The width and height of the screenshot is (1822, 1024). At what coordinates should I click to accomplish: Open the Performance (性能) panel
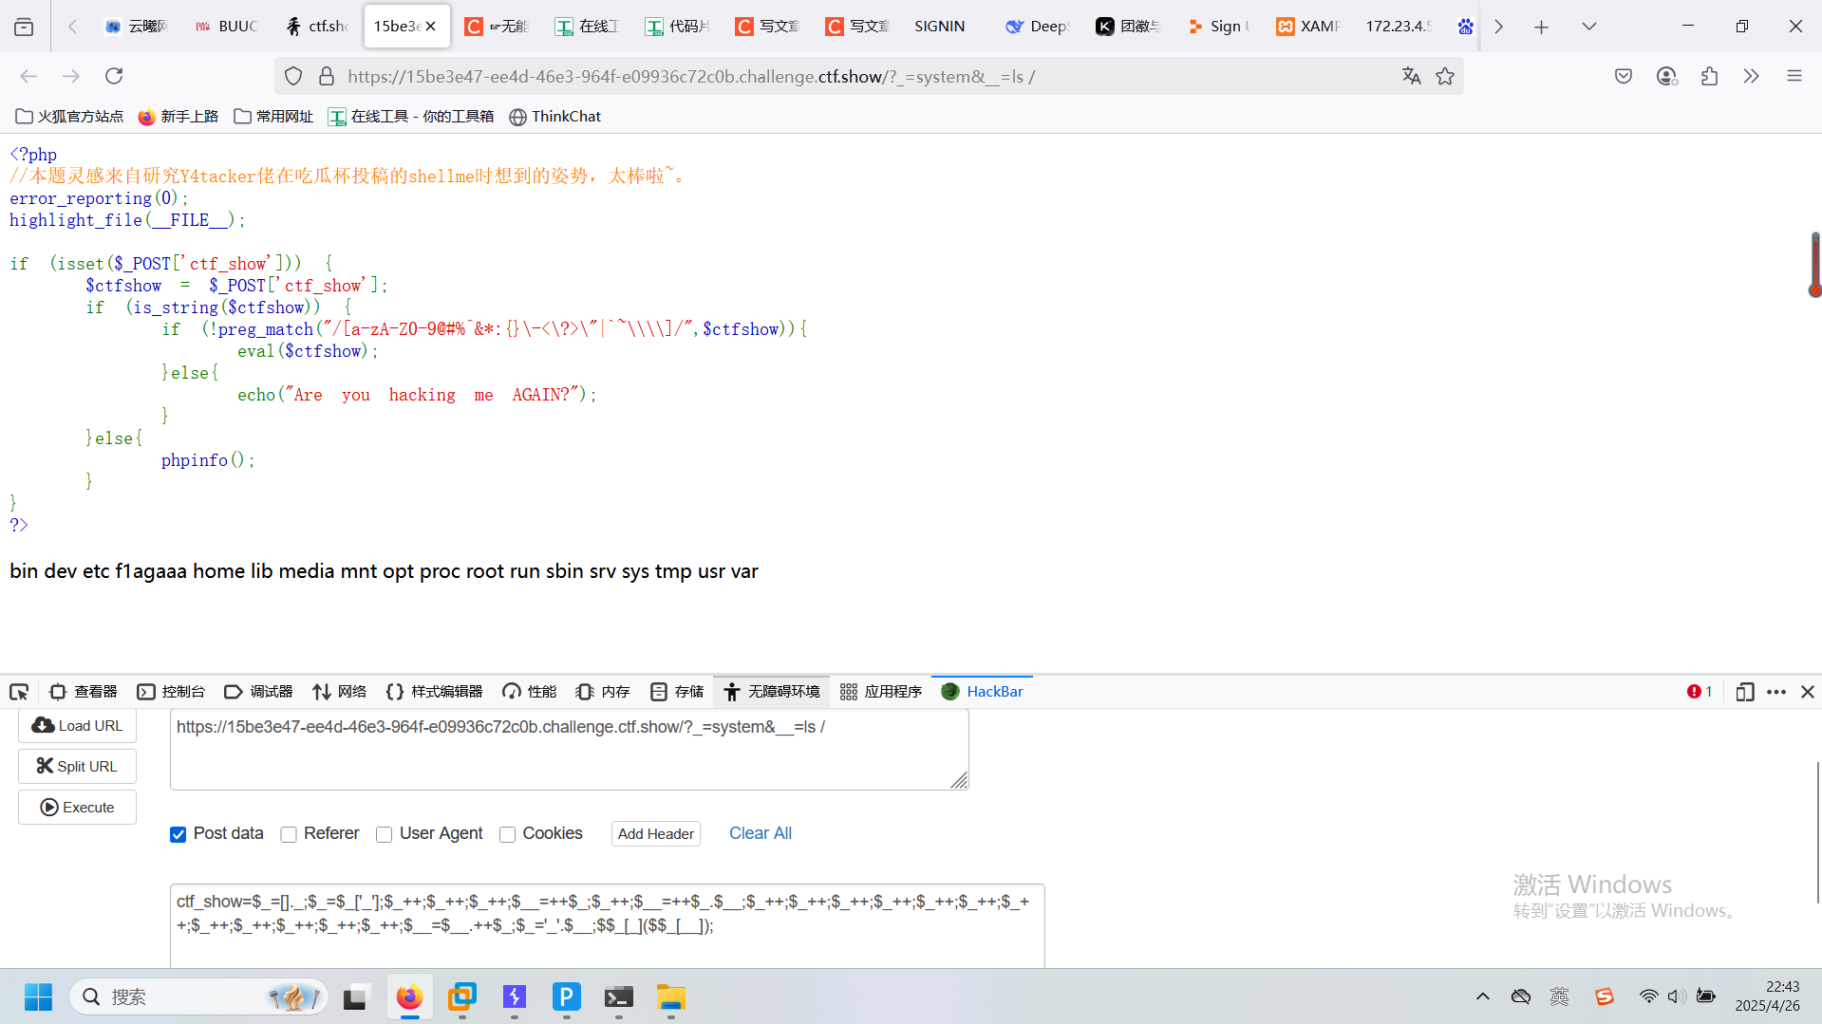point(530,692)
